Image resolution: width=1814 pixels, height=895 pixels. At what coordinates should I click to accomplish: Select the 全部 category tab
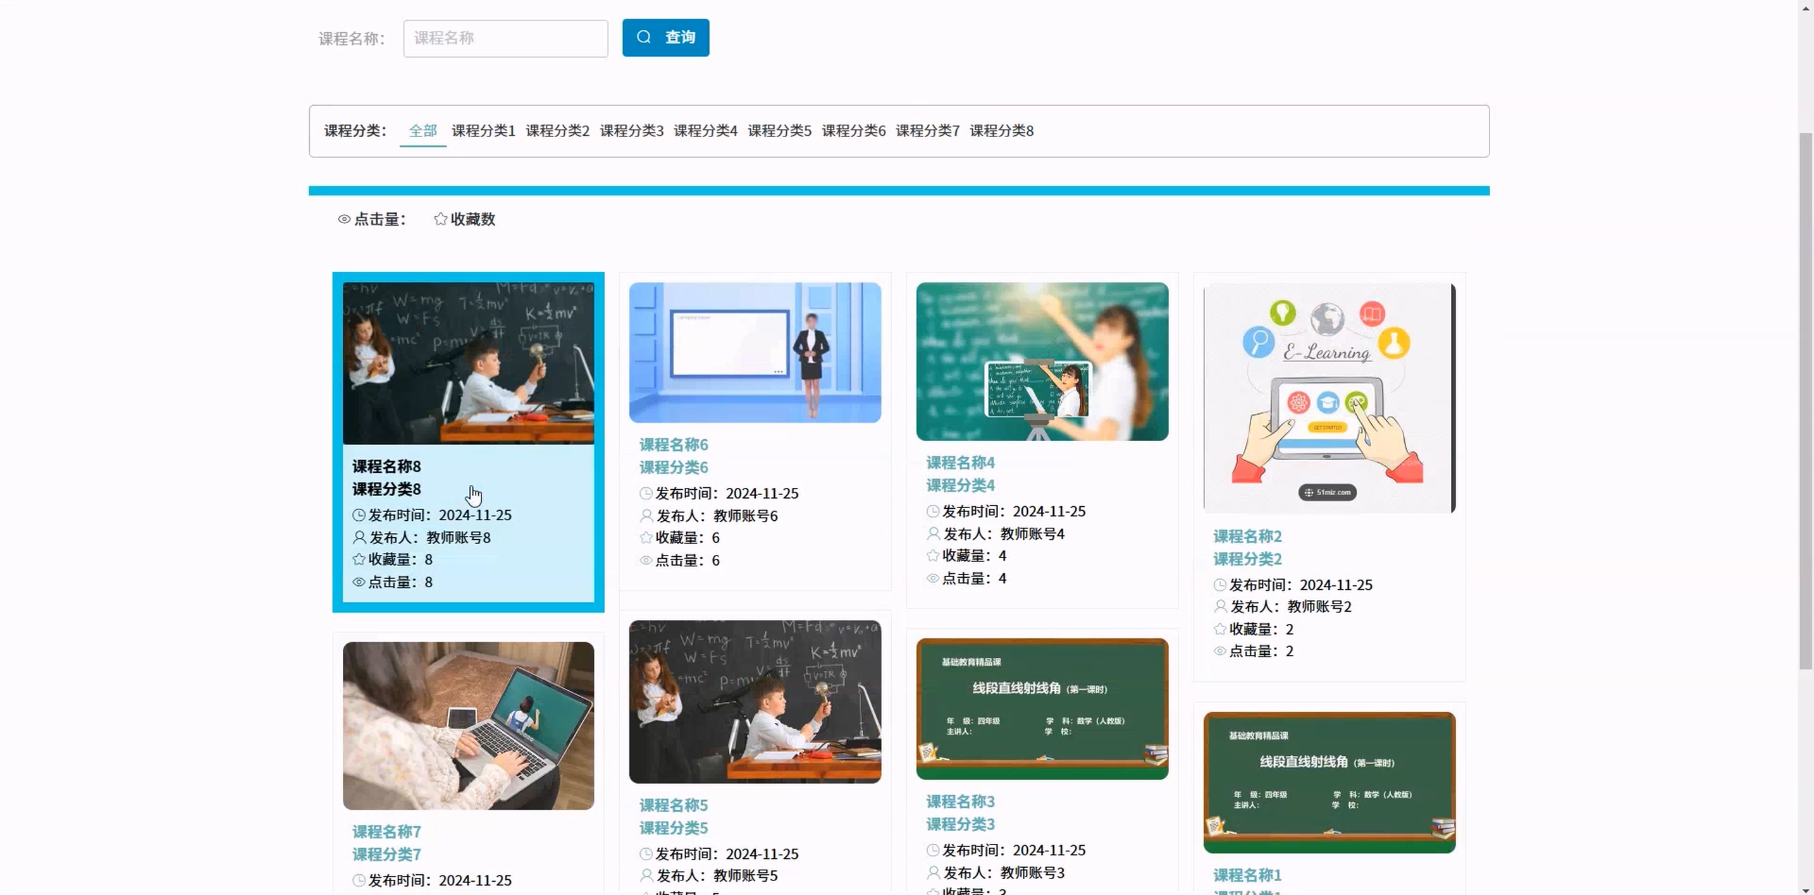click(x=423, y=131)
